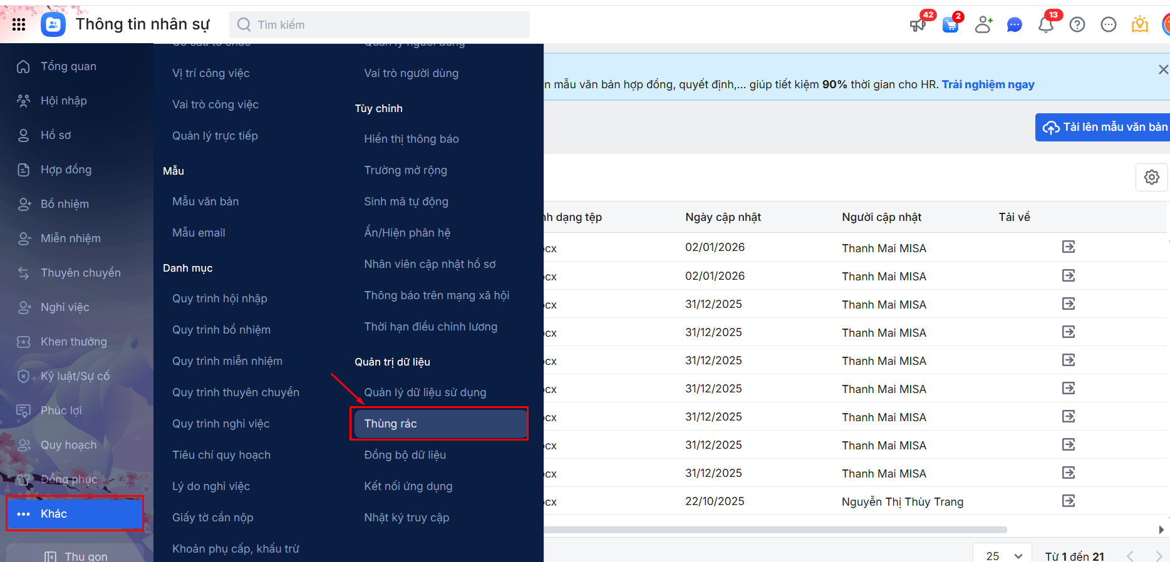This screenshot has width=1170, height=562.
Task: Dismiss the blue promo banner
Action: click(1162, 69)
